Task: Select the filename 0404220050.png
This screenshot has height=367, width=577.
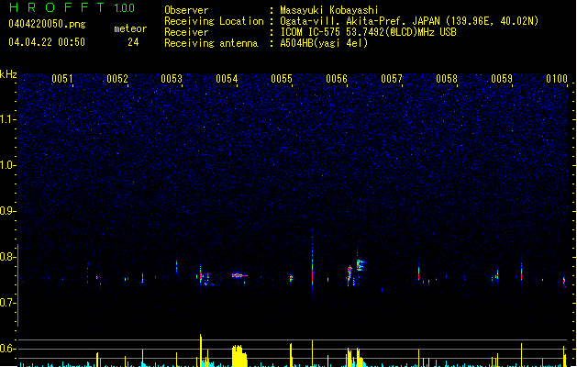Action: [x=47, y=24]
